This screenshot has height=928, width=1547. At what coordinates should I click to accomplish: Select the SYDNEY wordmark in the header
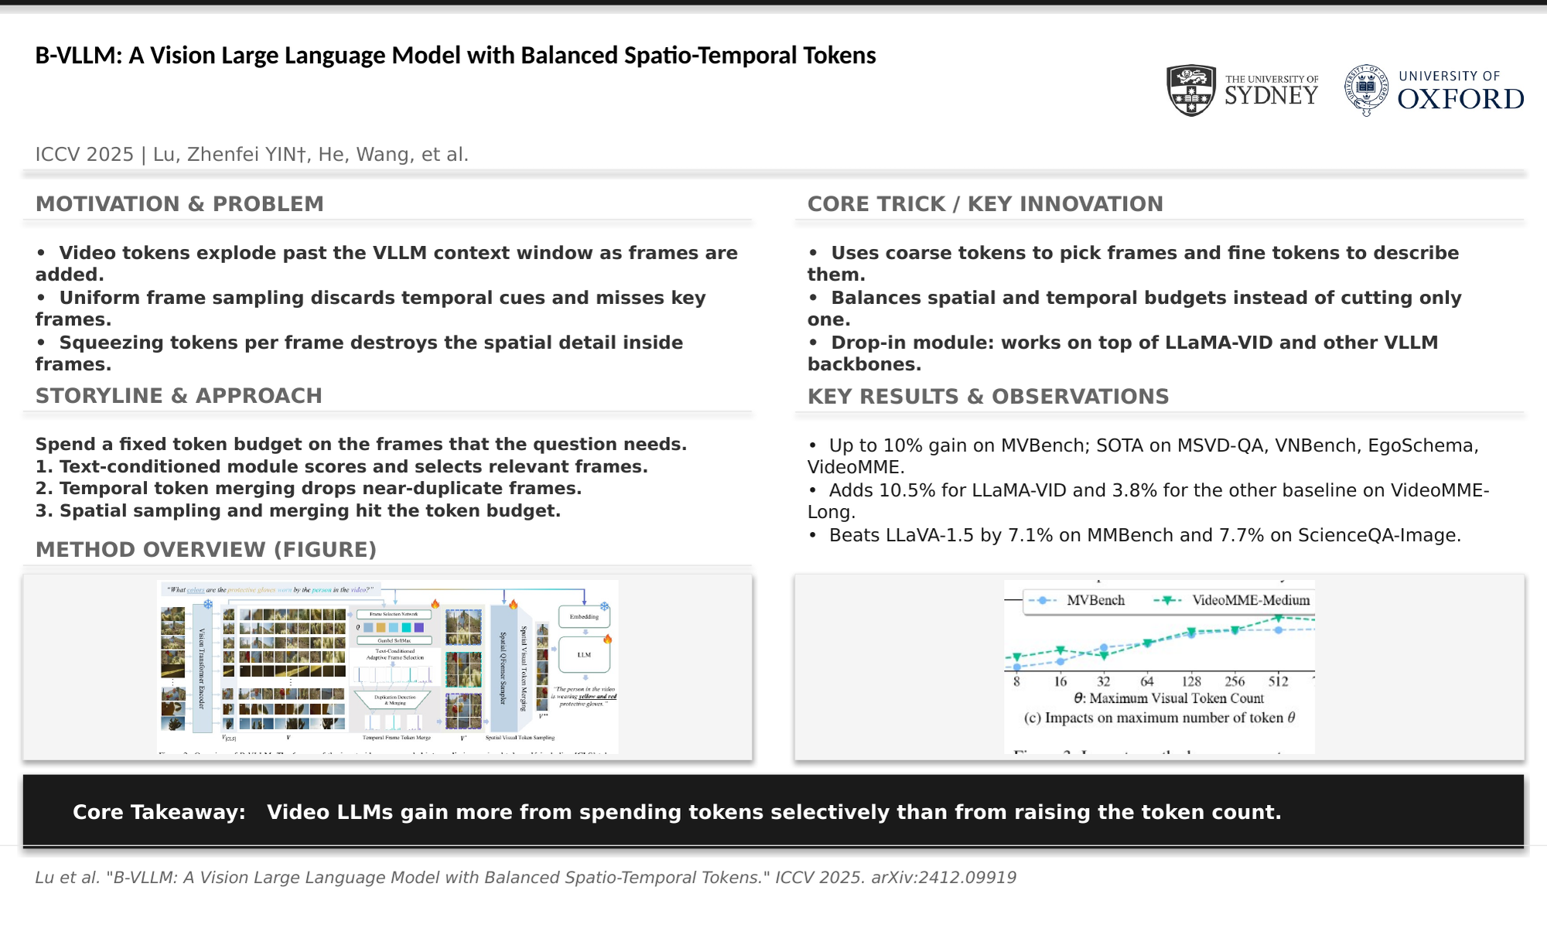[x=1272, y=96]
